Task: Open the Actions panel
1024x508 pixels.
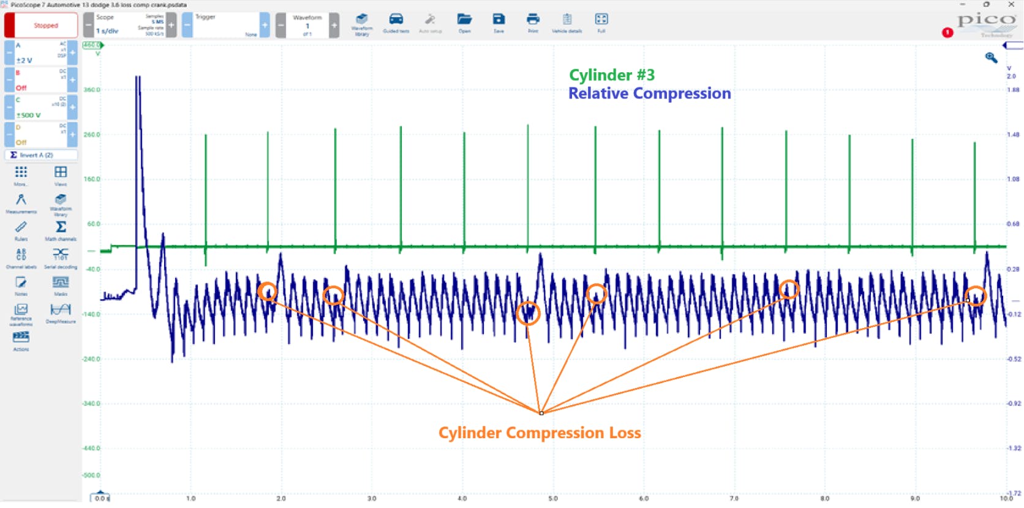Action: 21,341
